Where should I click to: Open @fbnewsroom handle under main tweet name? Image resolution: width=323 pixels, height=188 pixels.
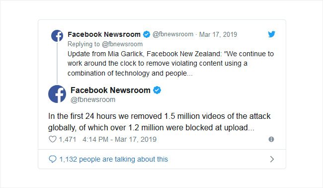[93, 100]
